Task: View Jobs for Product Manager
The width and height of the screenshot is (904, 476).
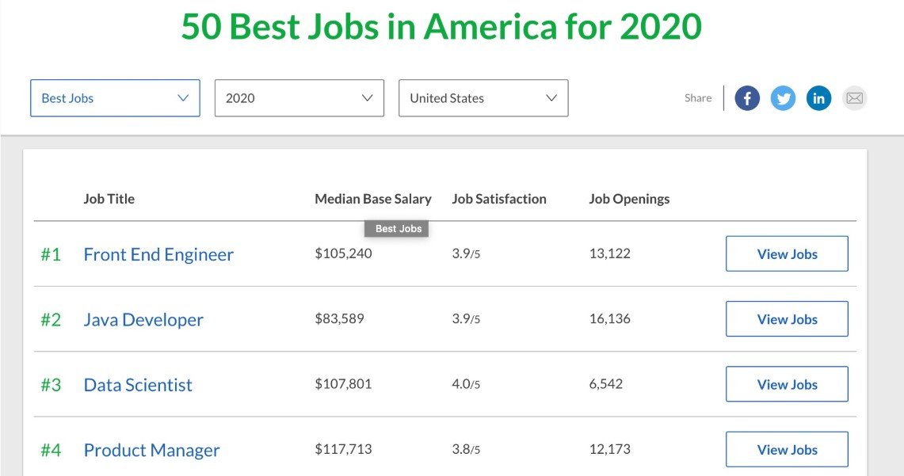Action: 787,449
